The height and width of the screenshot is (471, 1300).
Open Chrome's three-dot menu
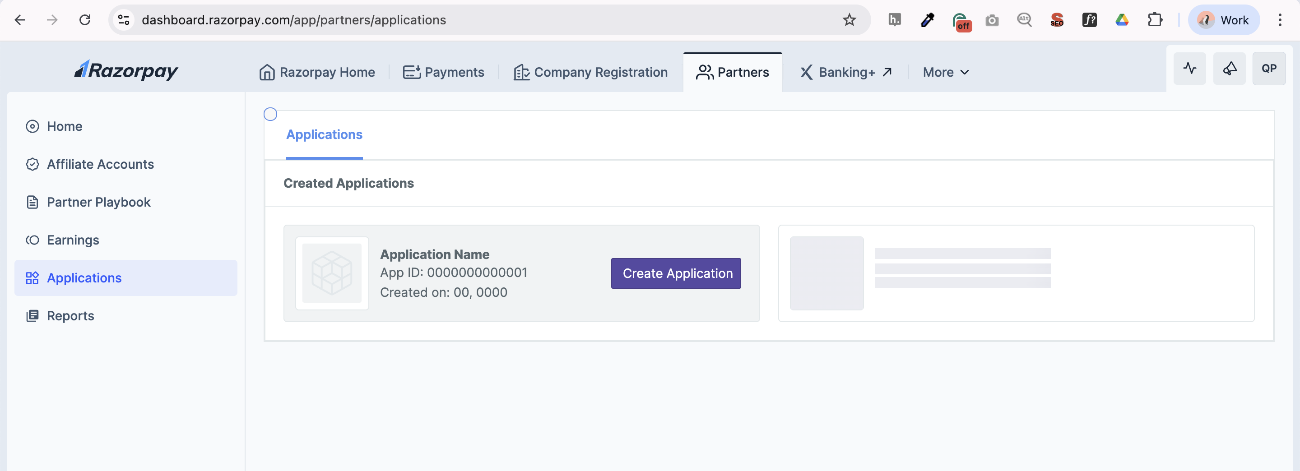click(x=1280, y=20)
